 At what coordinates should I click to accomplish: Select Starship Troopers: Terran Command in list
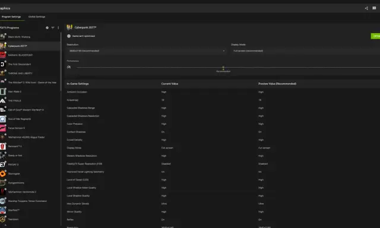click(30, 201)
